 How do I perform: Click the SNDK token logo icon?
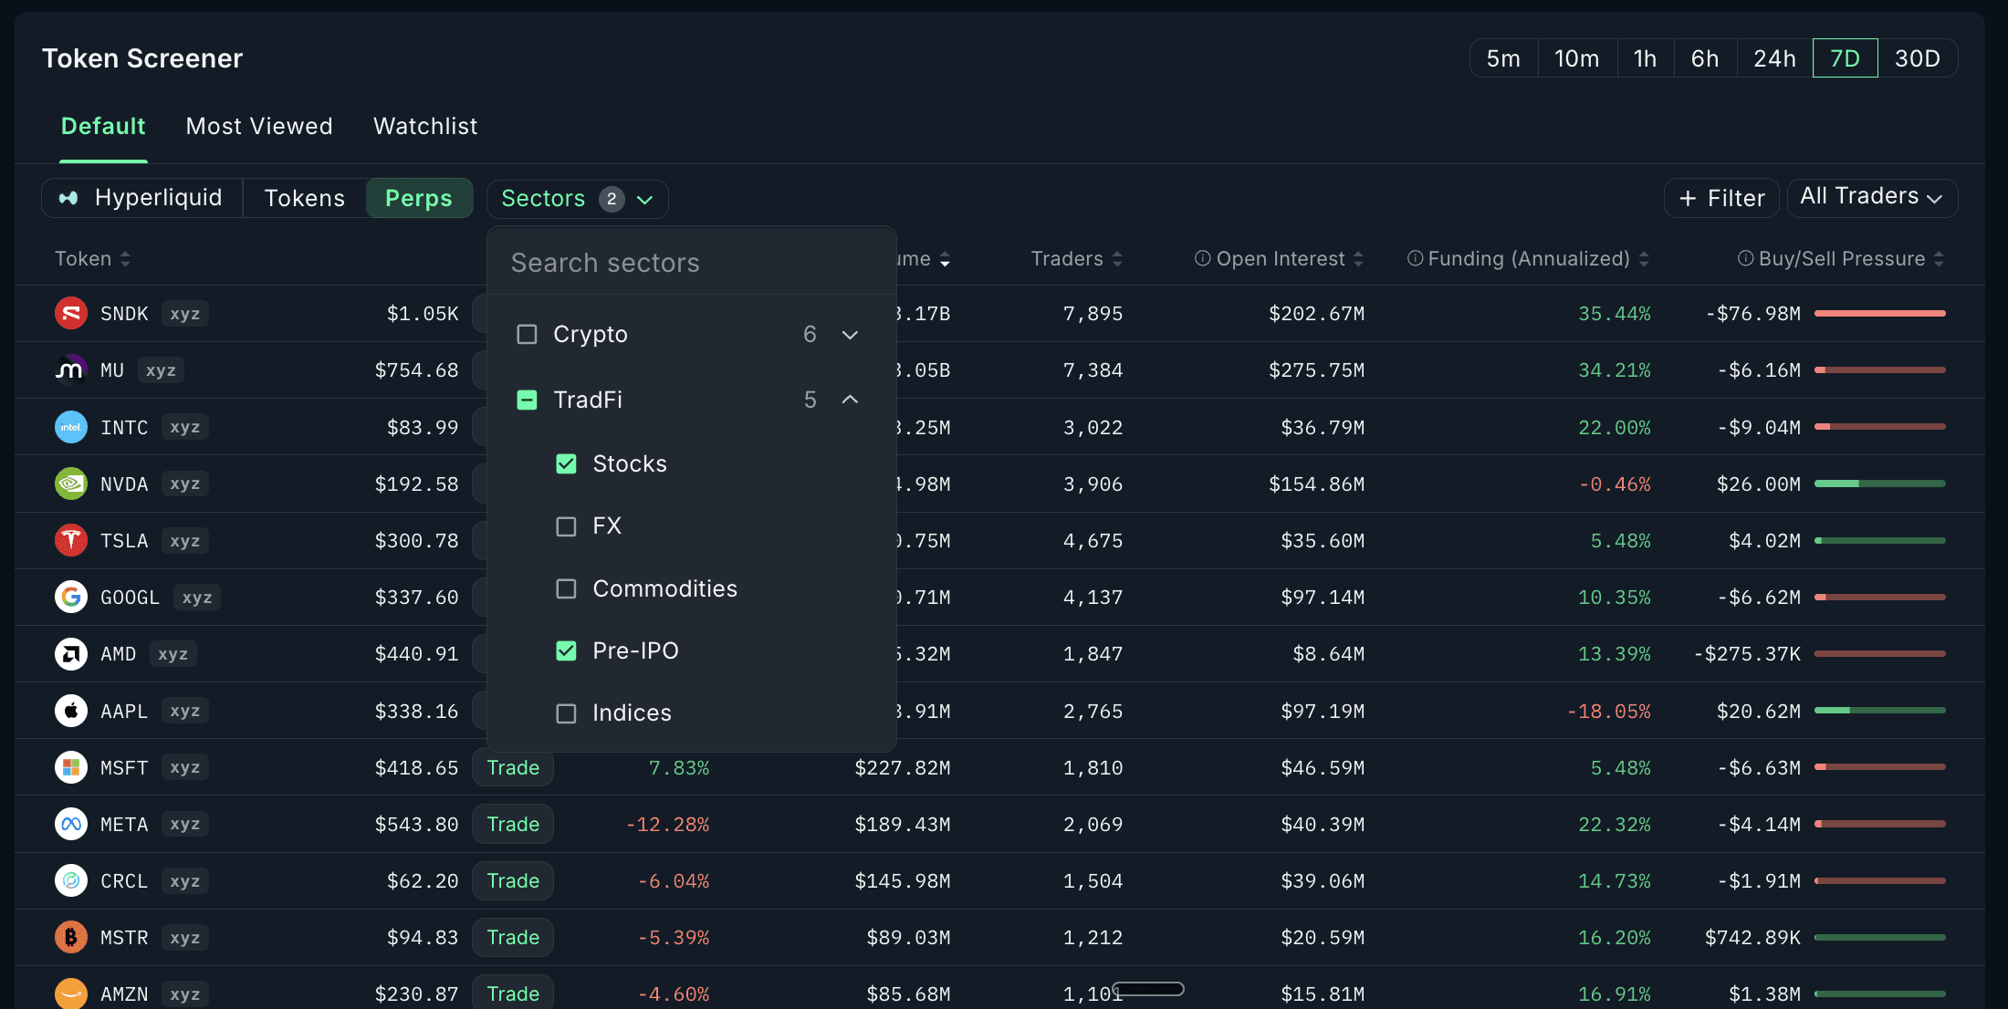pyautogui.click(x=71, y=314)
